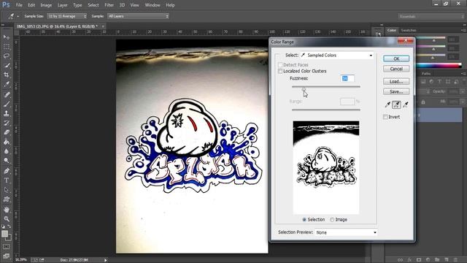Image resolution: width=467 pixels, height=263 pixels.
Task: Expand the status bar document info arrow
Action: (x=105, y=260)
